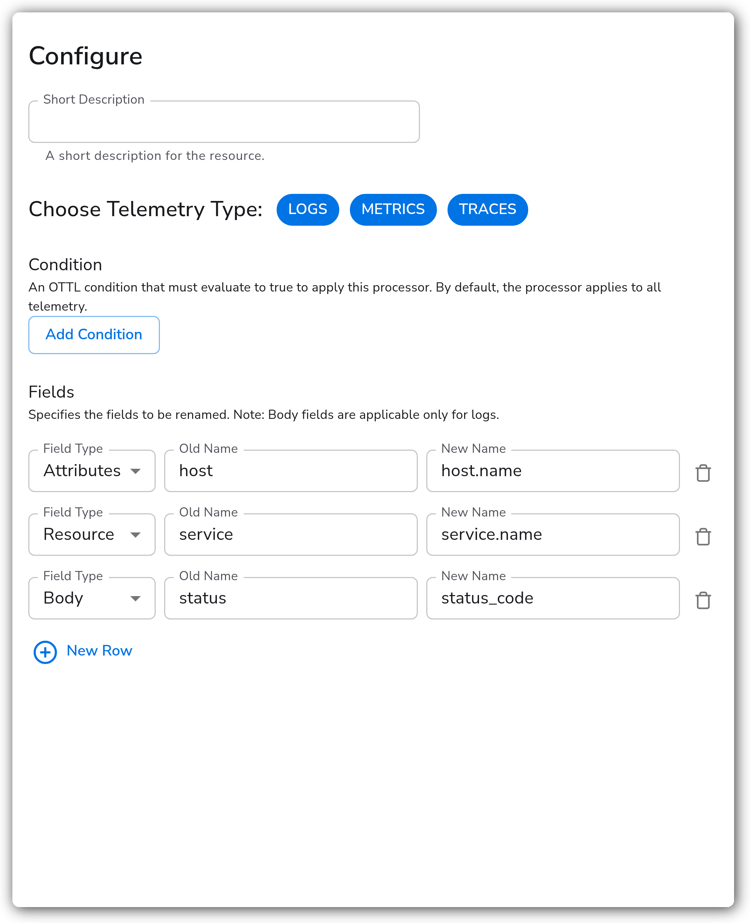Edit the New Name field containing service.name
750x923 pixels.
click(553, 535)
